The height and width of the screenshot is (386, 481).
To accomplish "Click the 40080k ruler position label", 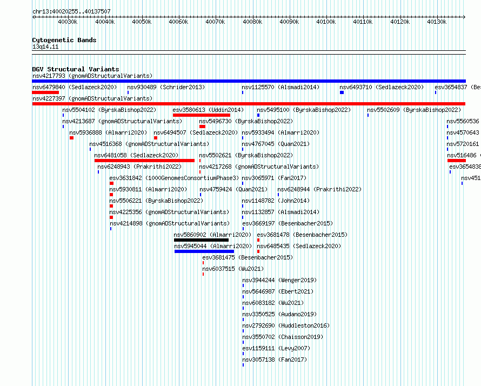I will pyautogui.click(x=252, y=22).
